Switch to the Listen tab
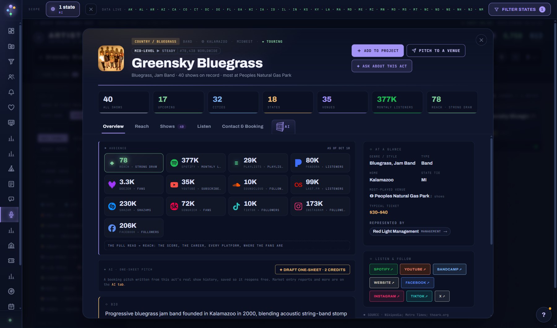 coord(204,126)
